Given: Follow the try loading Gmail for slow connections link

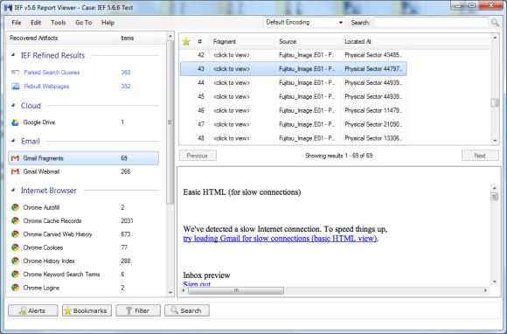Looking at the screenshot, I should click(x=280, y=239).
